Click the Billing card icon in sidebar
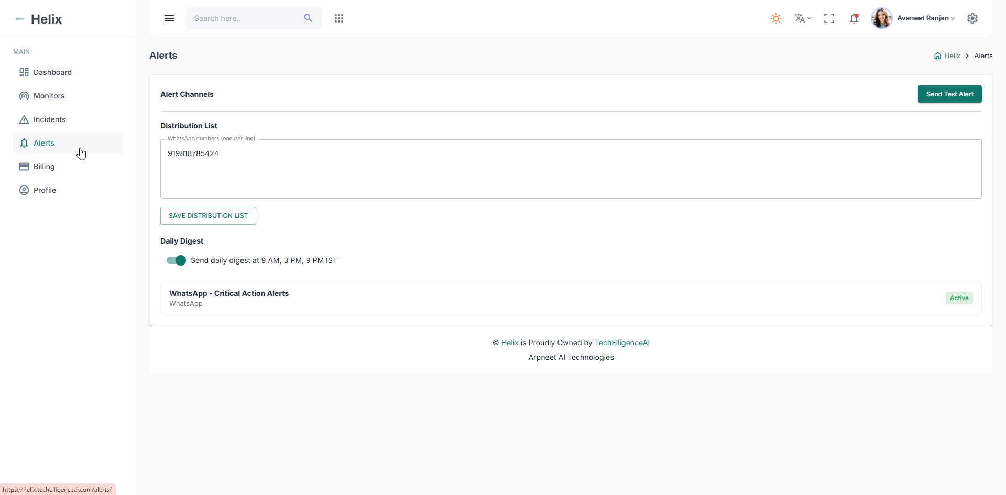Viewport: 1006px width, 495px height. pos(24,167)
